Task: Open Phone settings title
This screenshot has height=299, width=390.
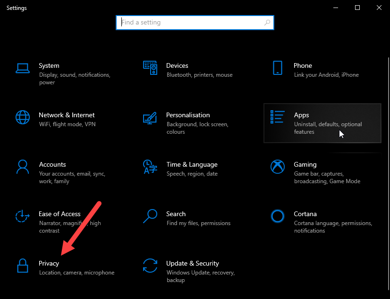Action: pos(303,65)
